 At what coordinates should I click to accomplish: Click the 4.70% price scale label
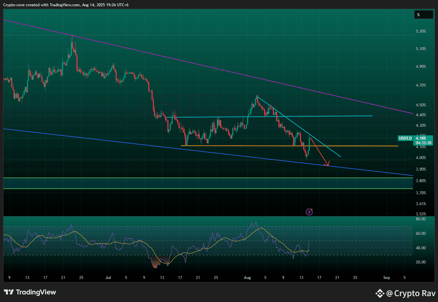[421, 85]
